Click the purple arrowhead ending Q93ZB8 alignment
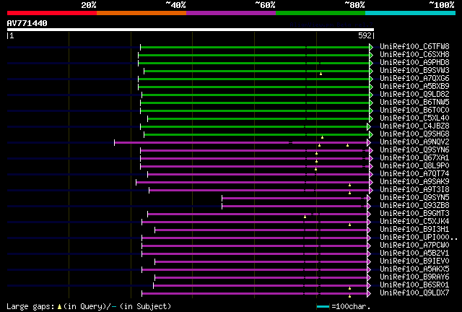The height and width of the screenshot is (312, 462). click(x=369, y=207)
